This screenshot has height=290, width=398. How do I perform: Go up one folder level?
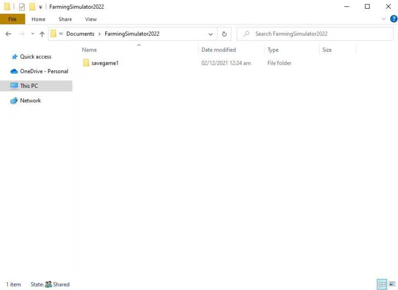42,34
